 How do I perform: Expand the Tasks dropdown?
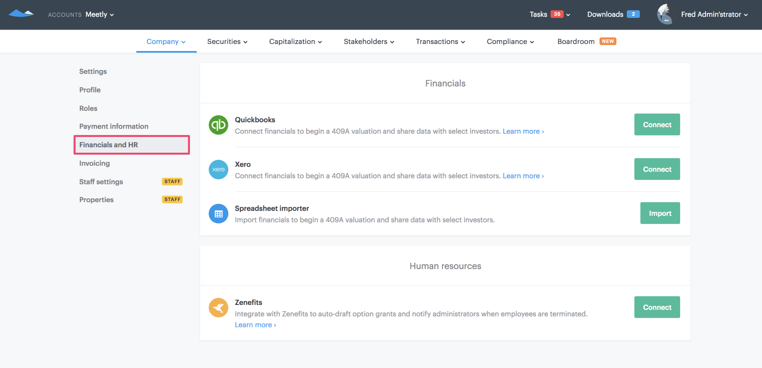pos(550,14)
